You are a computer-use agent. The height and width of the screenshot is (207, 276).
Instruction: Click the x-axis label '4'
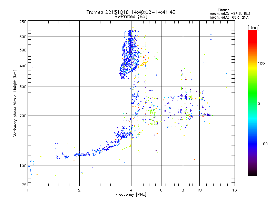131,190
